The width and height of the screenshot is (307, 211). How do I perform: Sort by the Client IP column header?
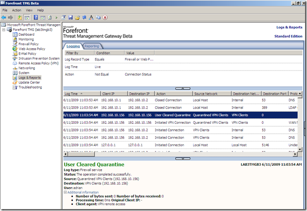coord(114,94)
